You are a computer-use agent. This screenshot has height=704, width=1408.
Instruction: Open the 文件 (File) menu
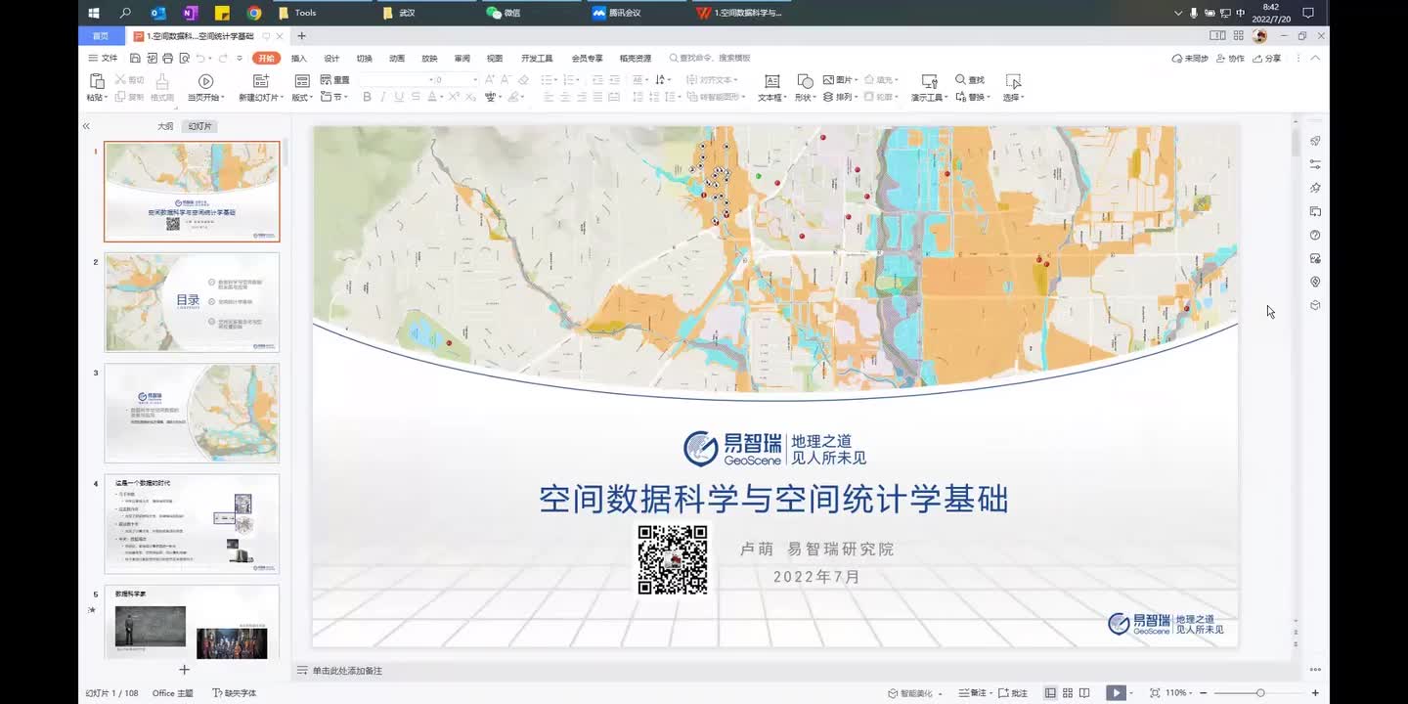[x=104, y=59]
